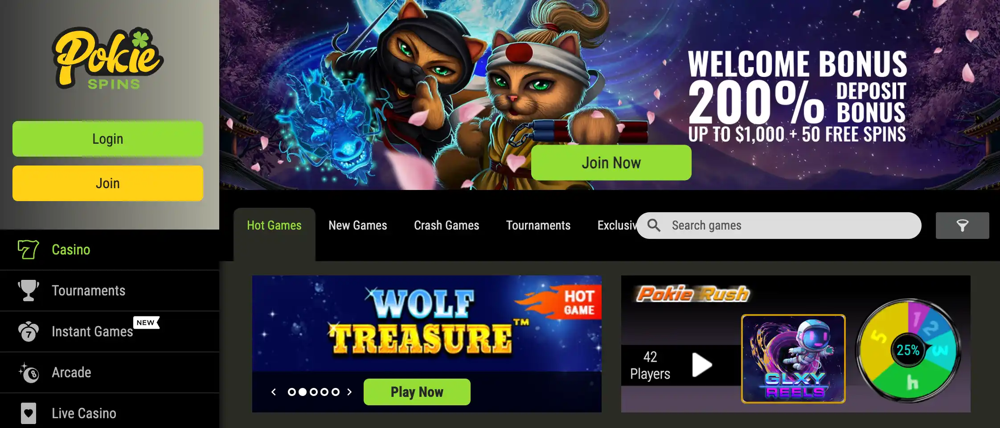Play the Pokie Rush video
Screen dimensions: 1000x428
[702, 365]
